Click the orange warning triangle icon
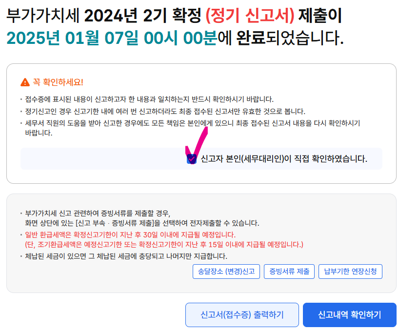Image resolution: width=399 pixels, height=331 pixels. 25,82
